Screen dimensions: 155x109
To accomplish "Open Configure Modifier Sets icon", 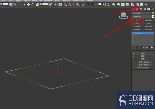I will click(x=152, y=47).
